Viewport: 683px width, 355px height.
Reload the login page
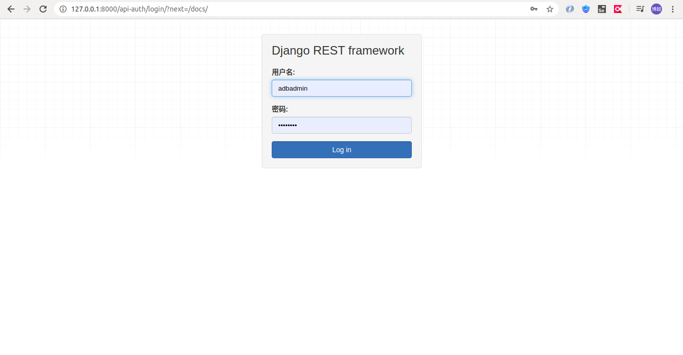coord(43,9)
